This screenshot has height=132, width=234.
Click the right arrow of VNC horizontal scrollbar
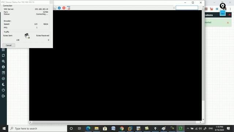coord(200,122)
